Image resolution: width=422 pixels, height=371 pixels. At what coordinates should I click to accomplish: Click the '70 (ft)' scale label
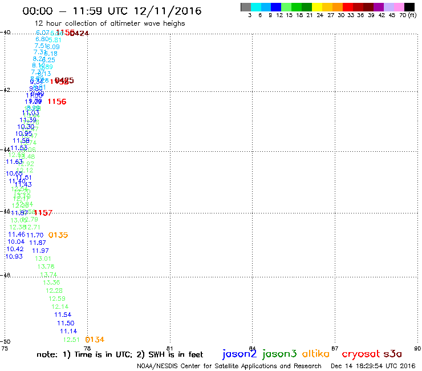click(408, 15)
